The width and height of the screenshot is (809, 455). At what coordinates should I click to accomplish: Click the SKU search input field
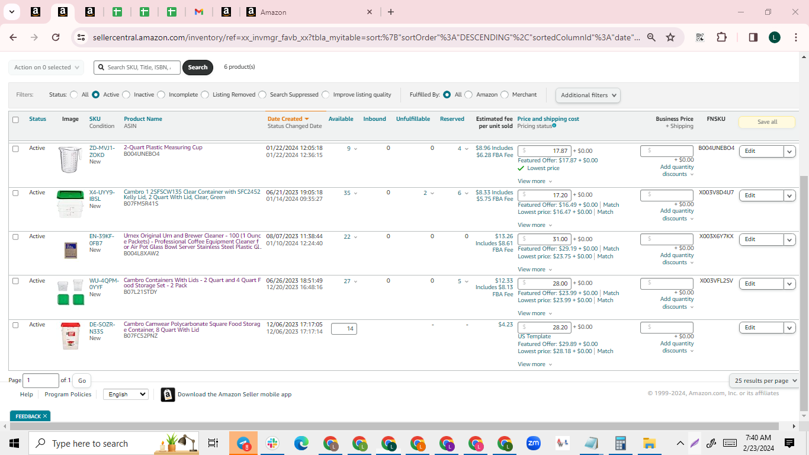point(137,68)
